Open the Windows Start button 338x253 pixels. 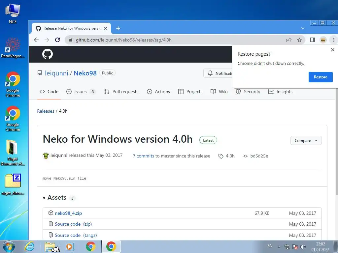point(9,246)
